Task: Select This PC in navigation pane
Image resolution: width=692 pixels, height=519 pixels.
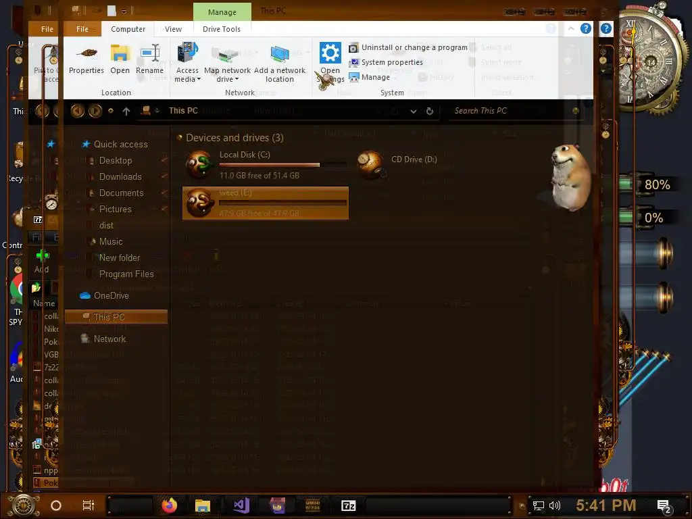Action: pos(116,317)
